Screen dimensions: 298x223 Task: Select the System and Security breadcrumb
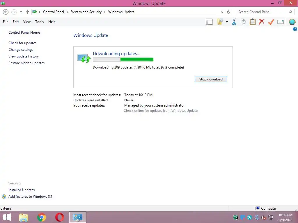[x=86, y=12]
